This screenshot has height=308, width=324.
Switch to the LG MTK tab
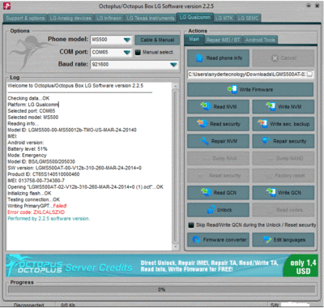tap(224, 18)
